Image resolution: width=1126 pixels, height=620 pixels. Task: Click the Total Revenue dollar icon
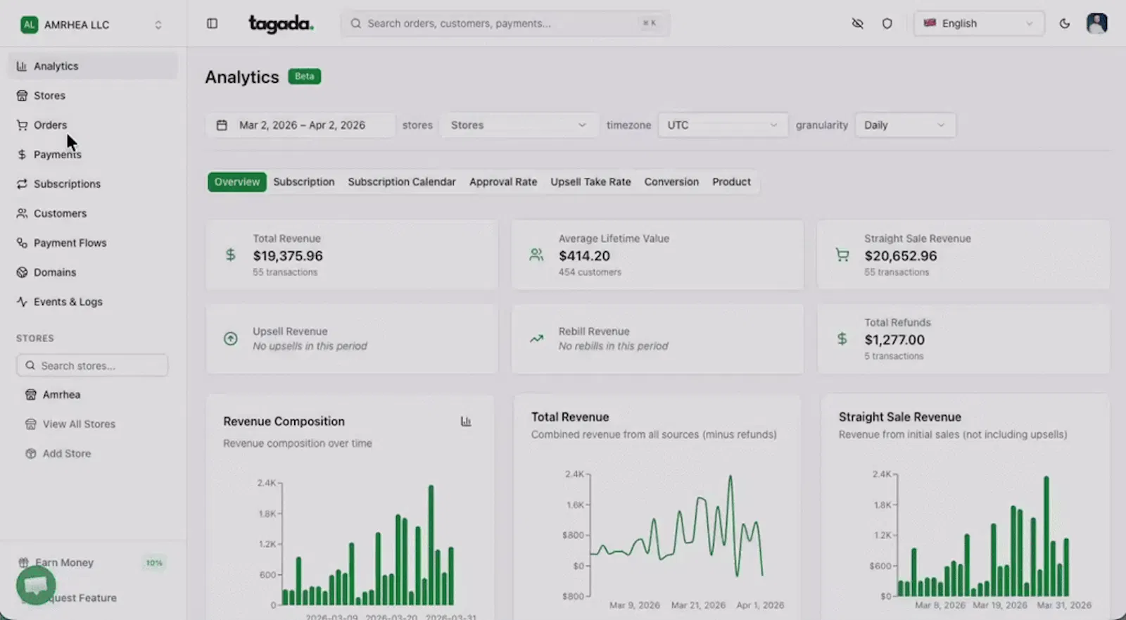pyautogui.click(x=230, y=255)
